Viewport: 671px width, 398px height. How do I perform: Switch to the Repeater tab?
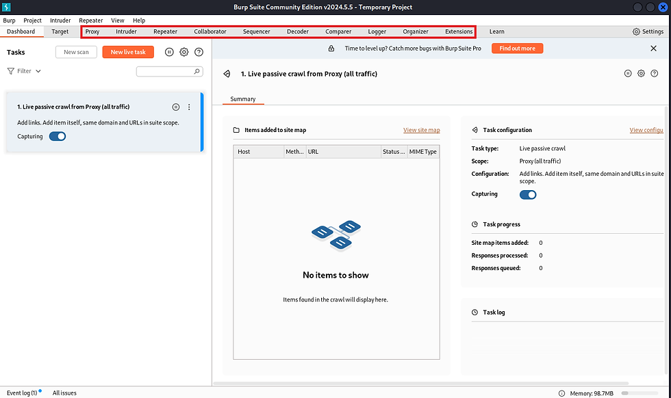(165, 31)
